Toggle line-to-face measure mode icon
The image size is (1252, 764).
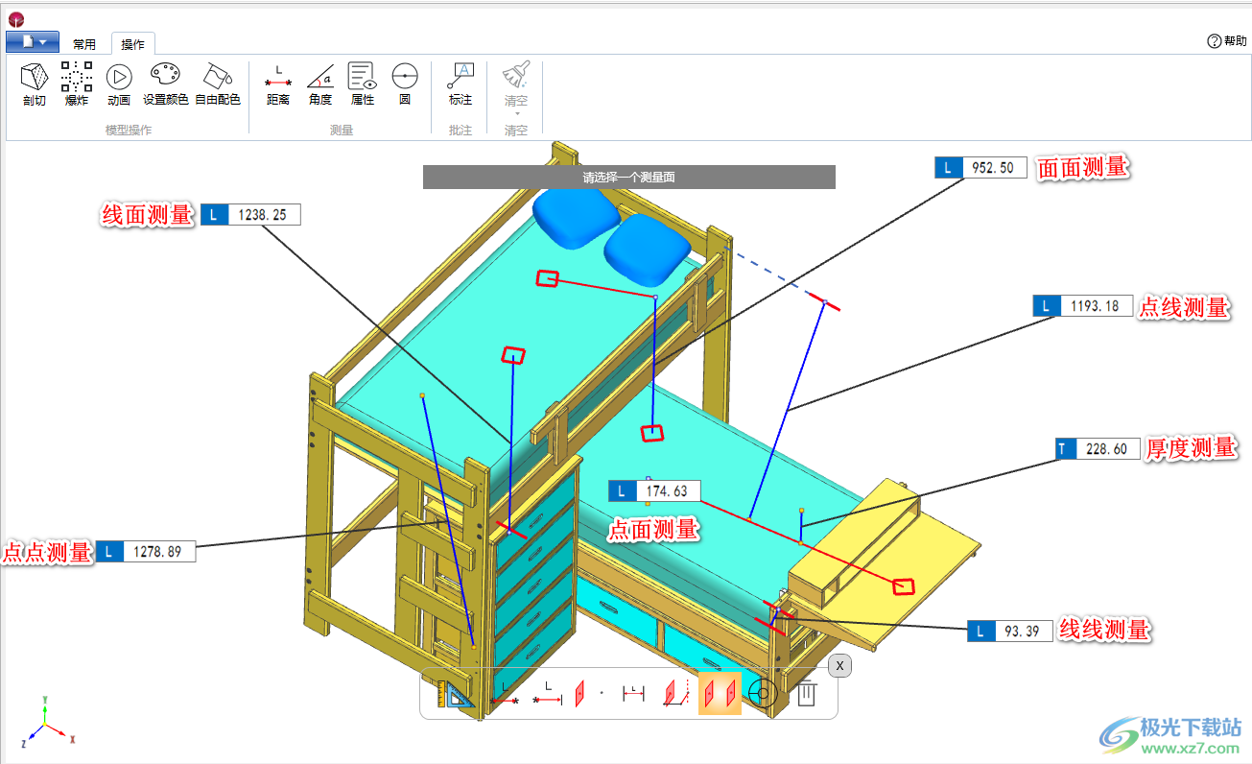[677, 694]
